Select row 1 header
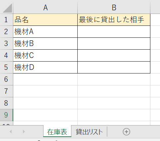Viewport: 160px width, 141px height. click(7, 20)
